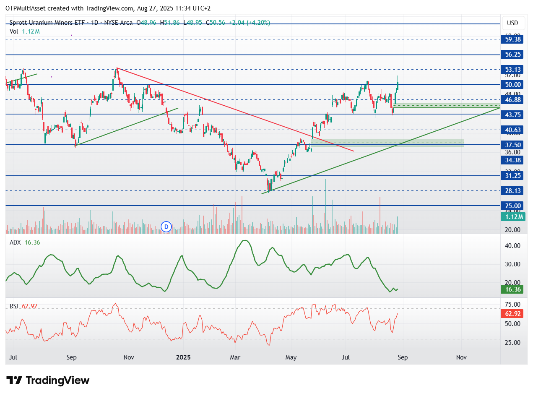Open the USD currency selector

(512, 23)
